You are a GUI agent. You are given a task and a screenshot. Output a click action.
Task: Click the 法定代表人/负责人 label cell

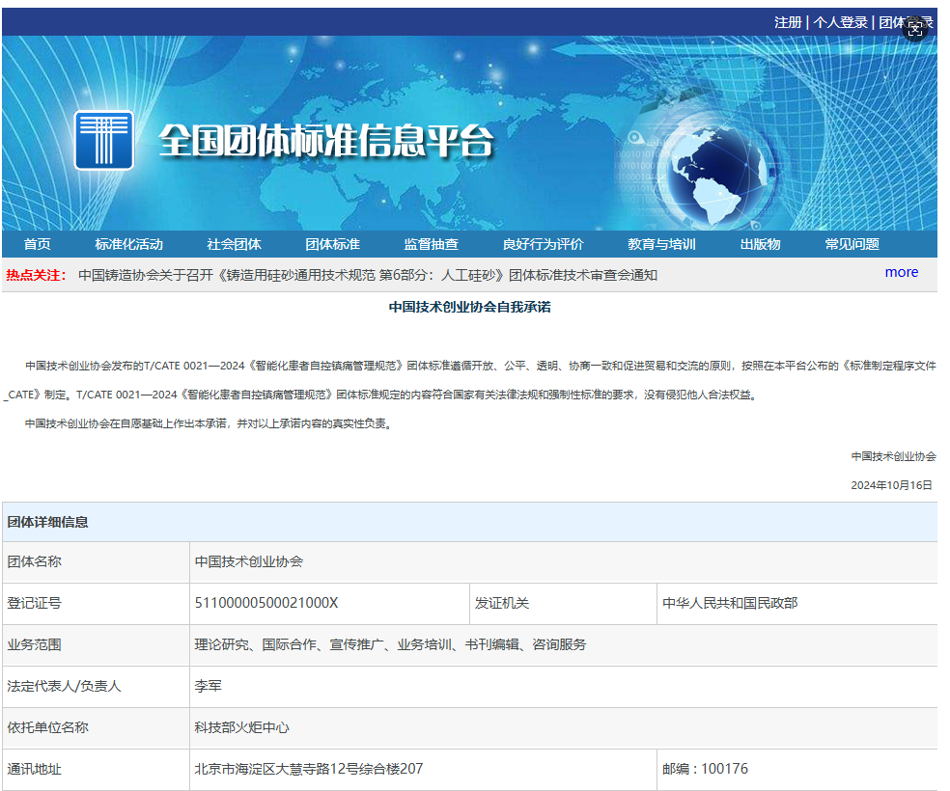tap(96, 686)
